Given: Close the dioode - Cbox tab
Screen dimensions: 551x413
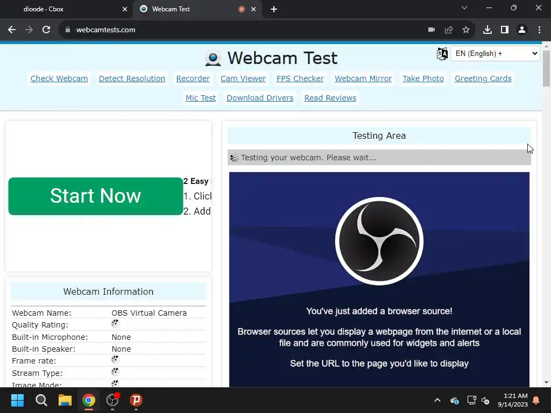Looking at the screenshot, I should [x=125, y=10].
